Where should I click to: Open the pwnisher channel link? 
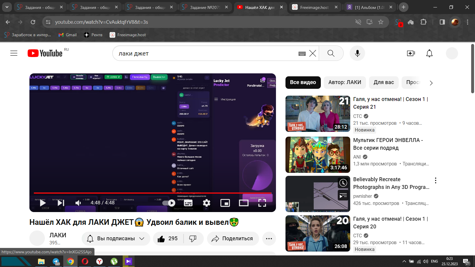pyautogui.click(x=362, y=196)
